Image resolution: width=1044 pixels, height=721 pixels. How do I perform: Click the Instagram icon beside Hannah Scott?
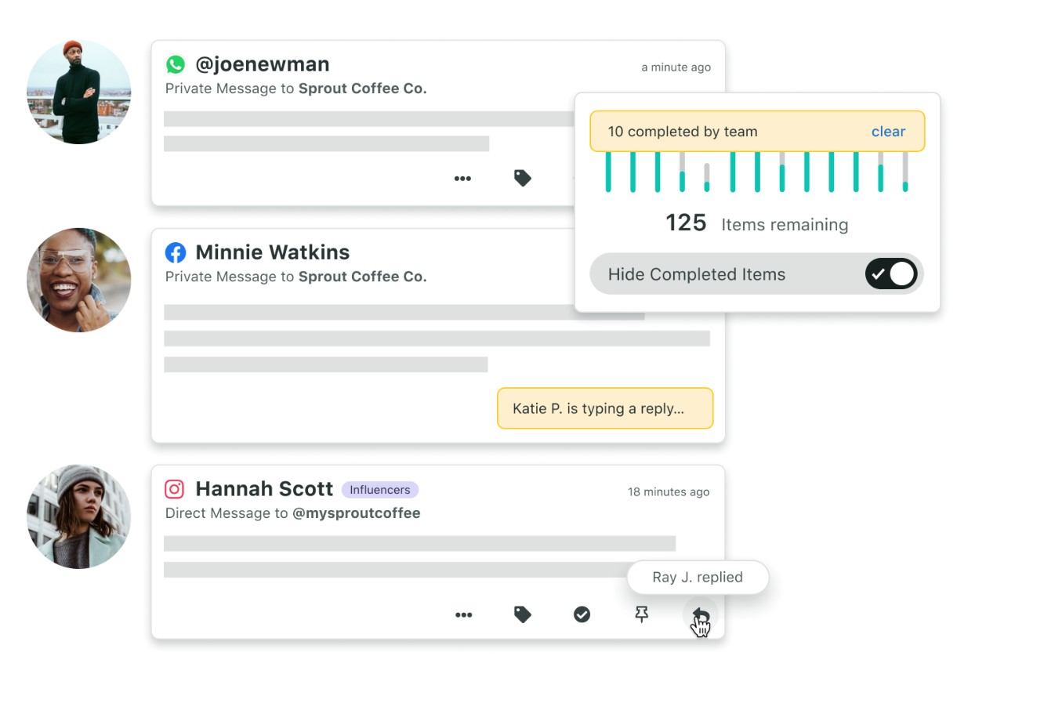[175, 489]
